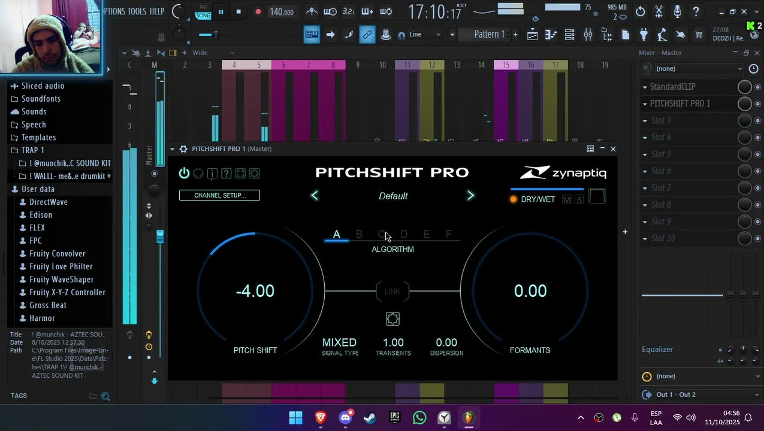Toggle StandardCLIP slot enable light

[x=757, y=87]
